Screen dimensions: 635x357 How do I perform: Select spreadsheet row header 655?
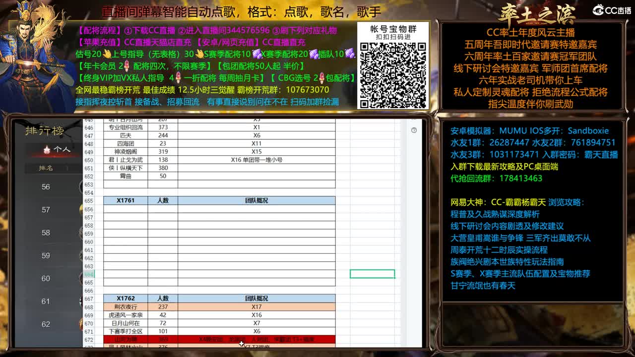pyautogui.click(x=89, y=201)
